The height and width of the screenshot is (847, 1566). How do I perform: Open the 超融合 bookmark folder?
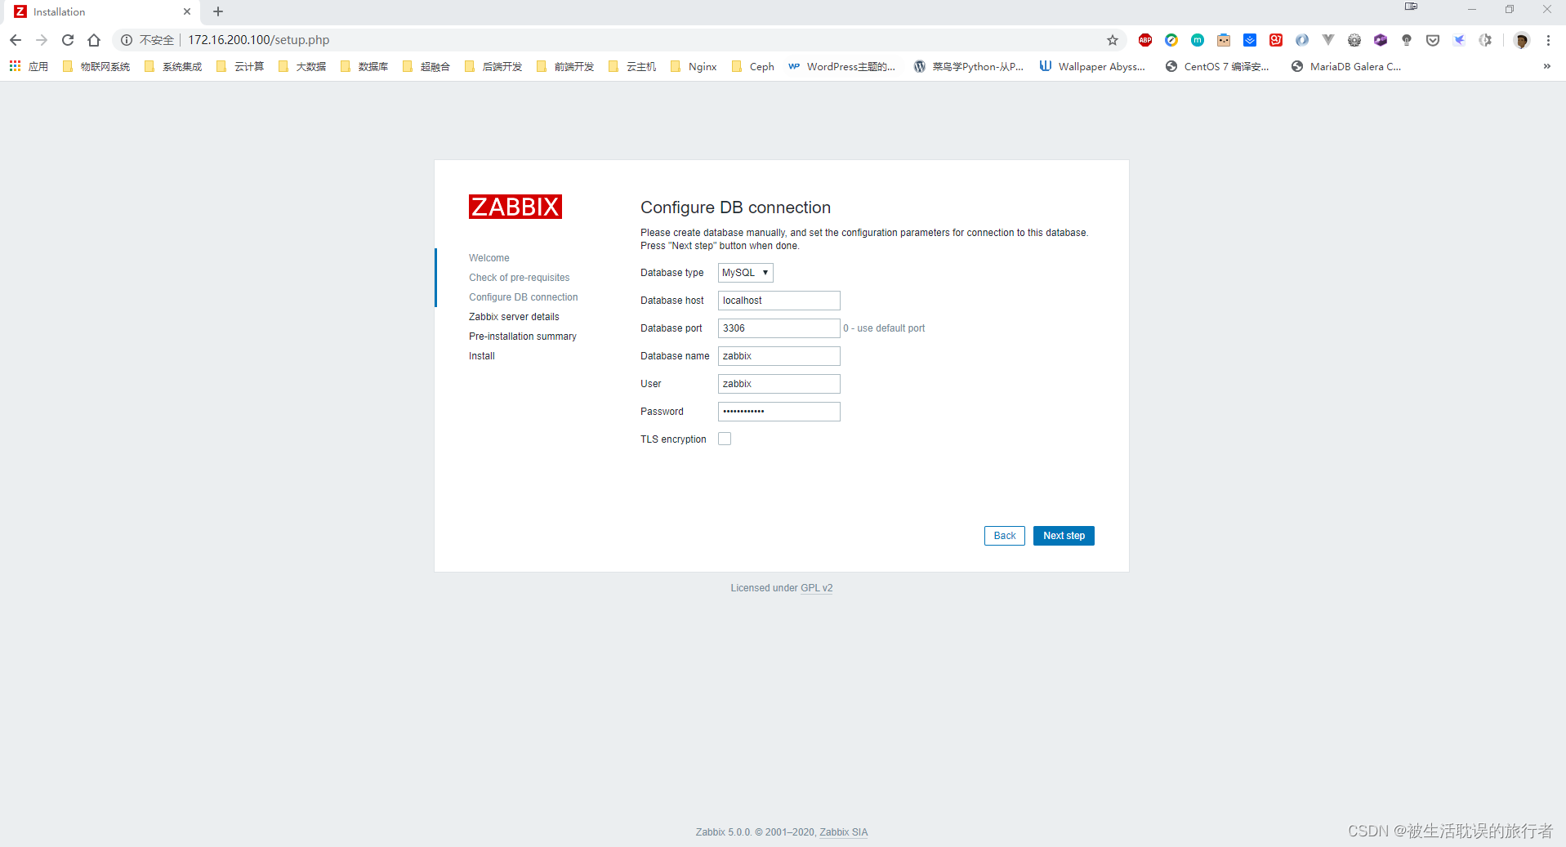click(x=426, y=67)
